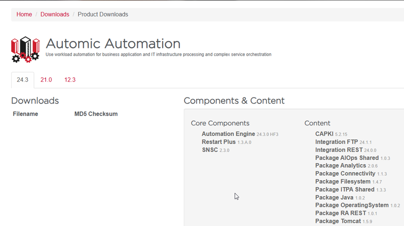
Task: Select the 24.3 version tab
Action: [x=23, y=80]
